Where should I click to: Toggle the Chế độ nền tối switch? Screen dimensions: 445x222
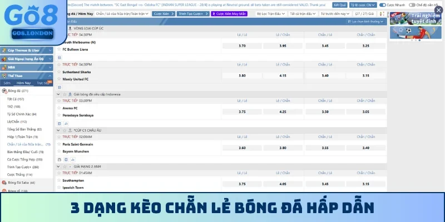point(412,5)
